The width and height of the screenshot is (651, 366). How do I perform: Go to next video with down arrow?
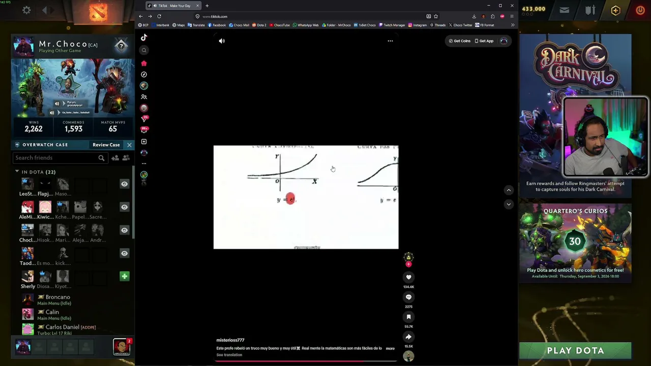point(509,204)
